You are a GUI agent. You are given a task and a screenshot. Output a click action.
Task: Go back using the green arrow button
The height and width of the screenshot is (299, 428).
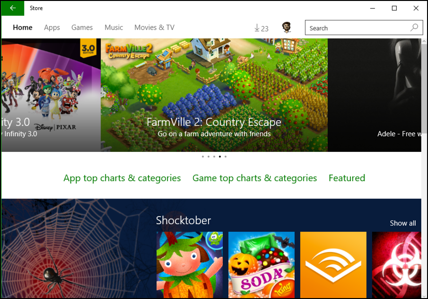point(13,8)
